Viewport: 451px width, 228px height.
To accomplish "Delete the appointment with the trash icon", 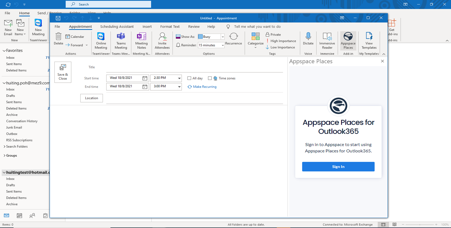I will pos(58,39).
